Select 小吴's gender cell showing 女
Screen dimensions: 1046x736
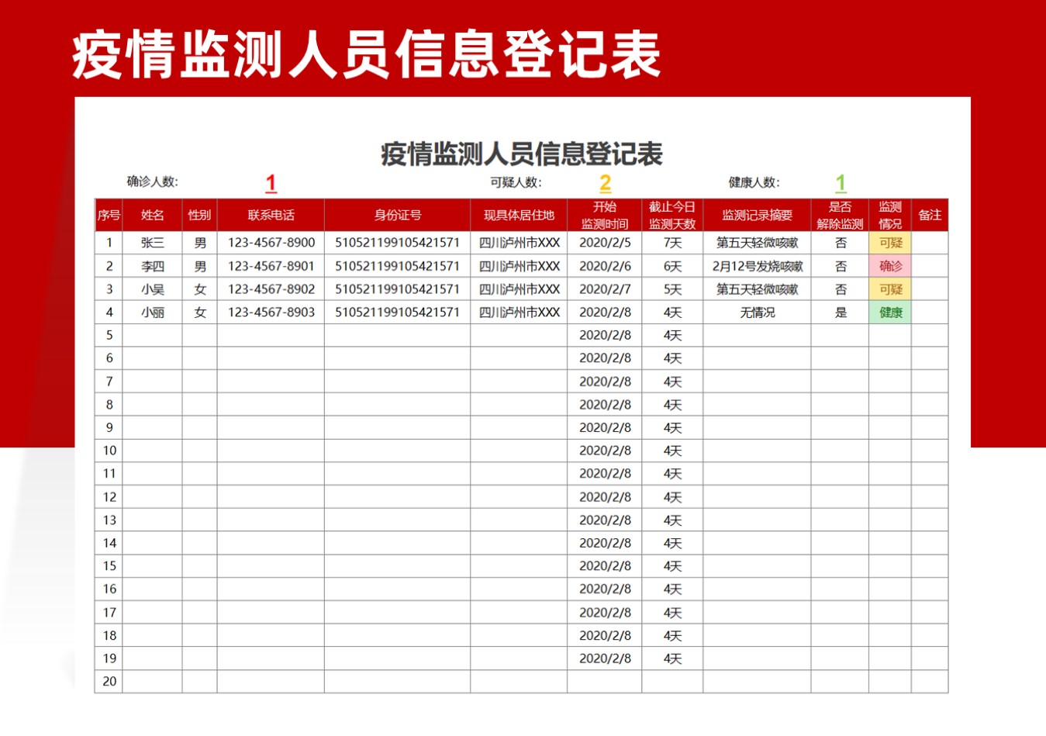[x=200, y=289]
